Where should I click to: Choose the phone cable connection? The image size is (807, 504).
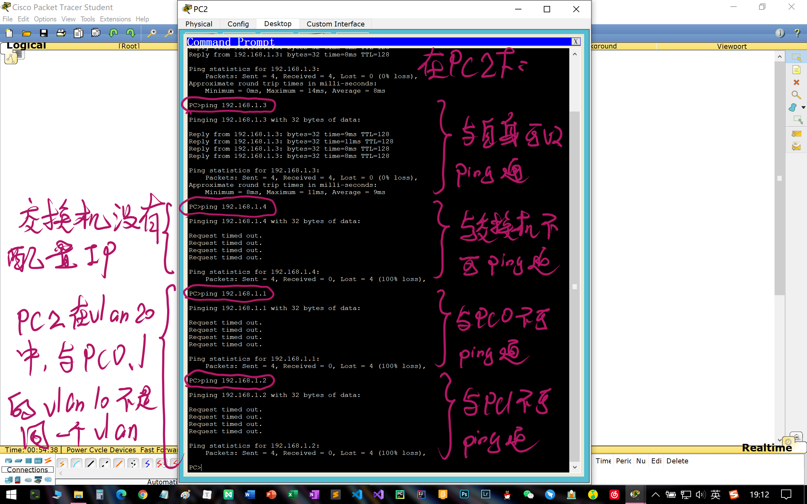(133, 463)
